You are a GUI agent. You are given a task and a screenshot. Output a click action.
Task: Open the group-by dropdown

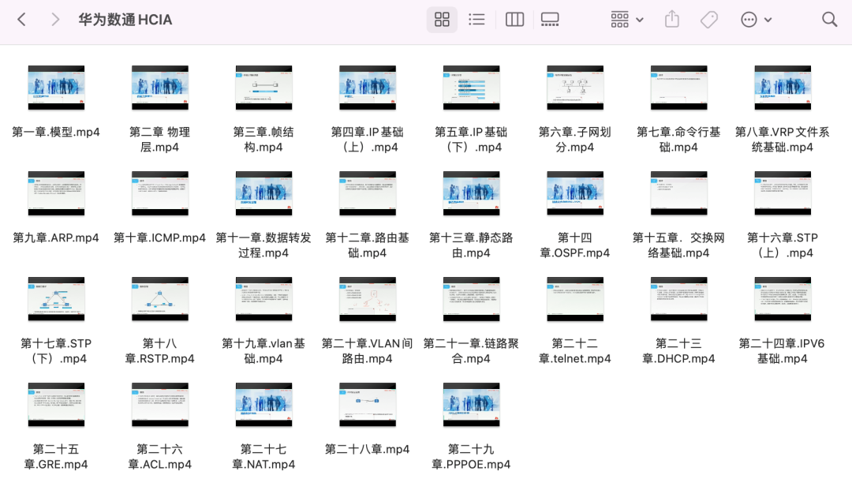pyautogui.click(x=627, y=20)
